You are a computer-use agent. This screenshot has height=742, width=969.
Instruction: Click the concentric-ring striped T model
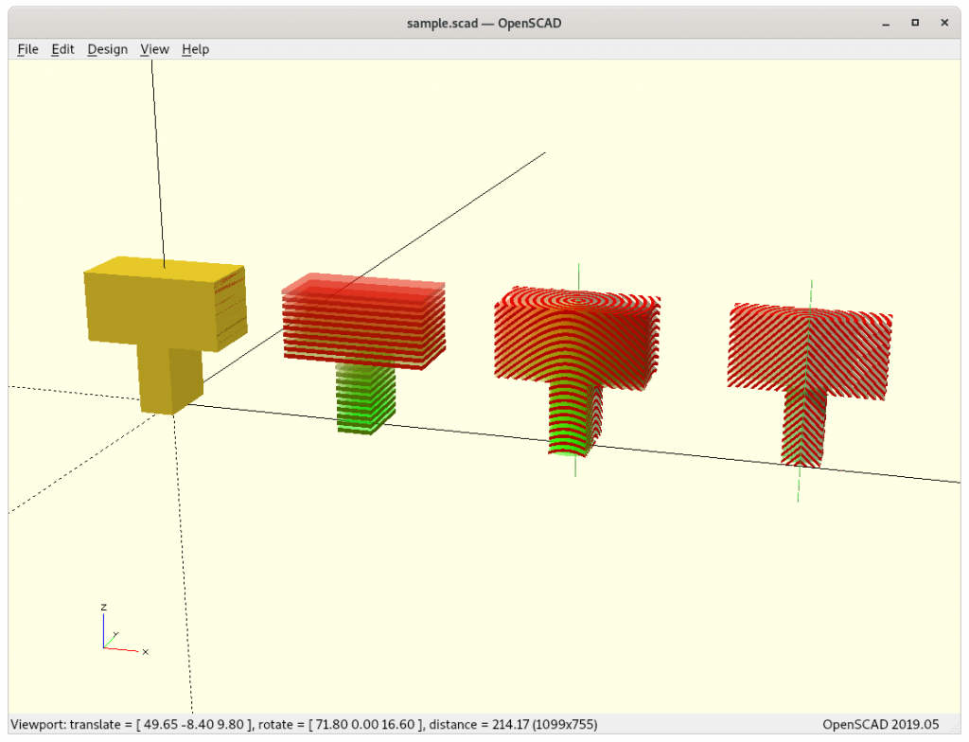coord(576,370)
